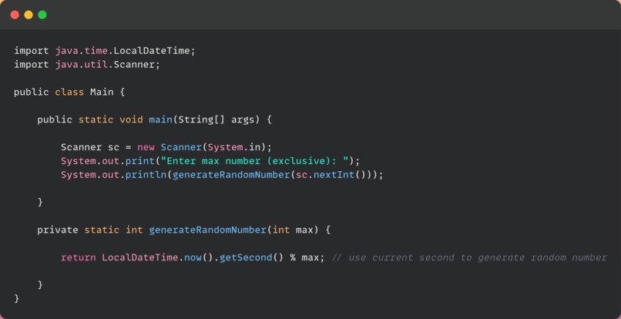Click the variable declaration "Scanner sc"
The image size is (621, 319).
pyautogui.click(x=90, y=147)
